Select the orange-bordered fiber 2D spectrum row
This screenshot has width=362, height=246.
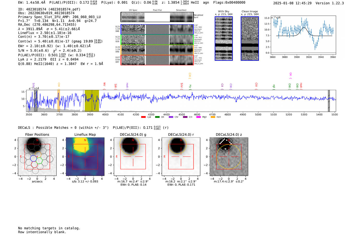coord(157,50)
